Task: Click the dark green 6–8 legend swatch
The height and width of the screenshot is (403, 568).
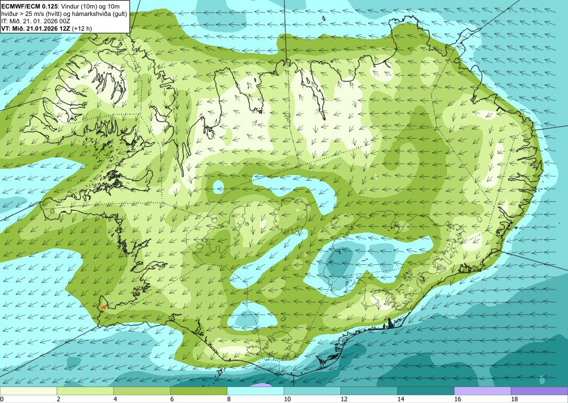Action: [199, 391]
